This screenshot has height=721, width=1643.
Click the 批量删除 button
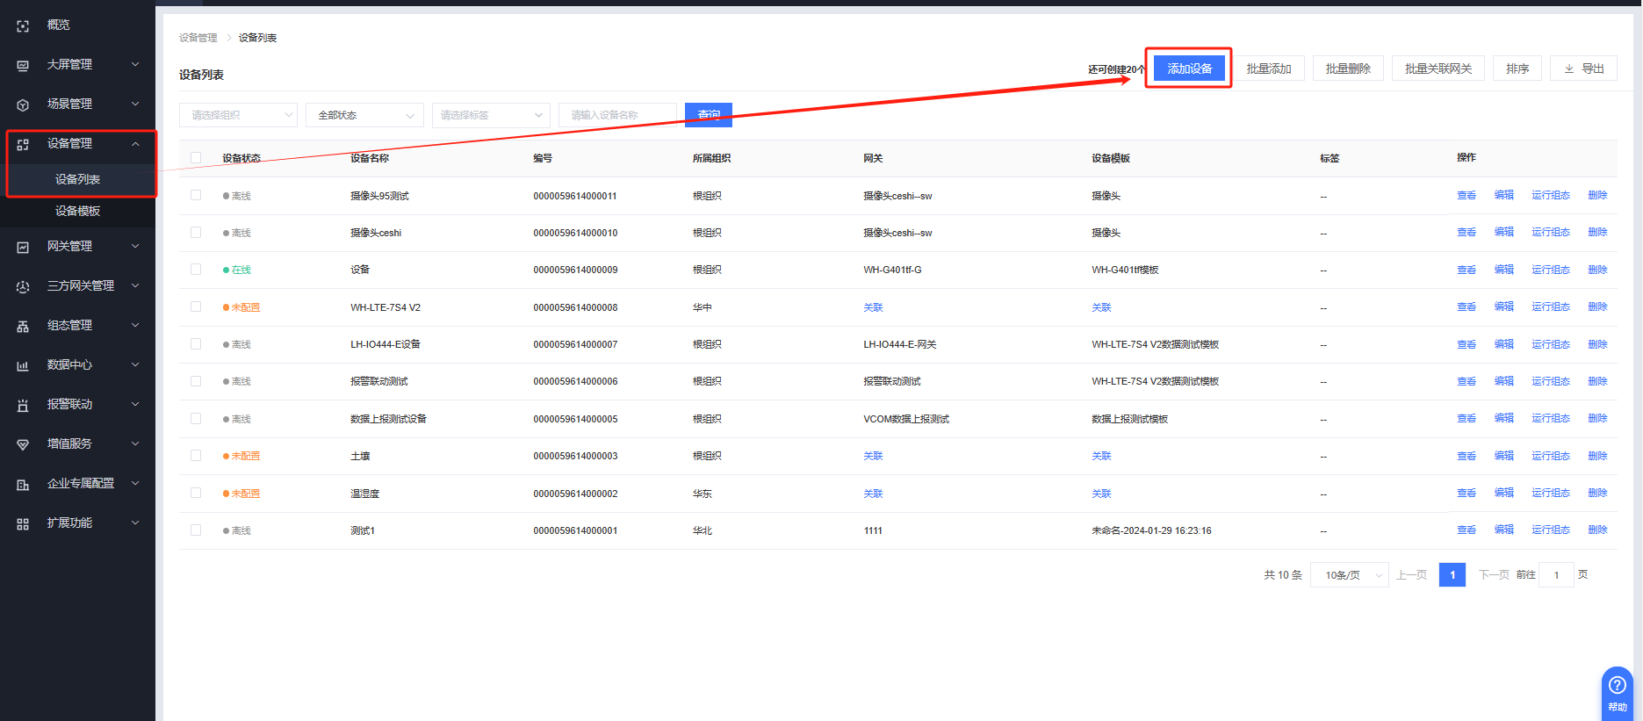click(x=1348, y=68)
